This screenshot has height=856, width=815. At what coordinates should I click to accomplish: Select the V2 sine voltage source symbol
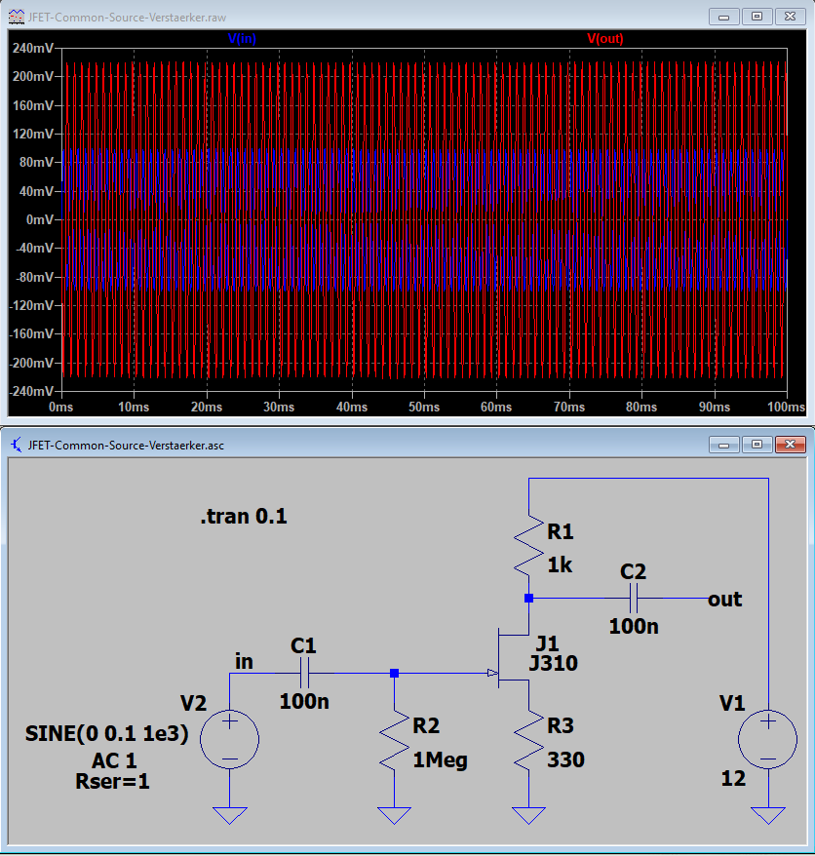(229, 739)
